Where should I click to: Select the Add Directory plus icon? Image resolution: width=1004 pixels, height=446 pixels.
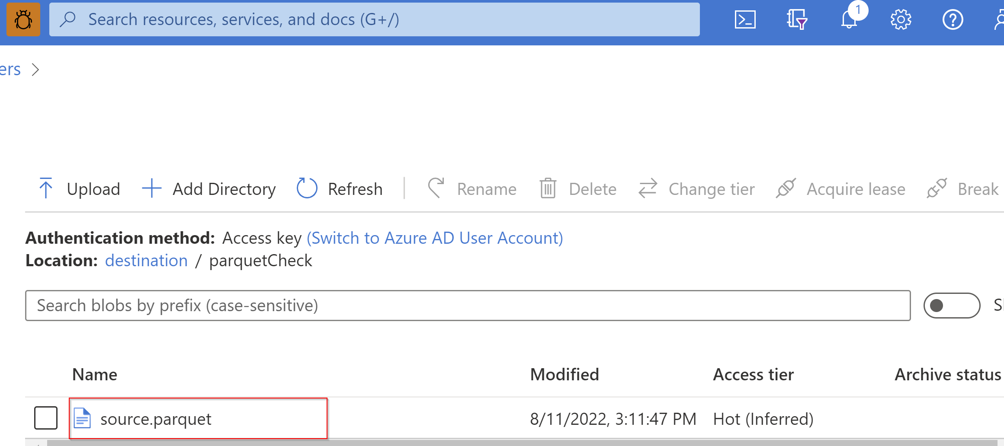[x=151, y=188]
